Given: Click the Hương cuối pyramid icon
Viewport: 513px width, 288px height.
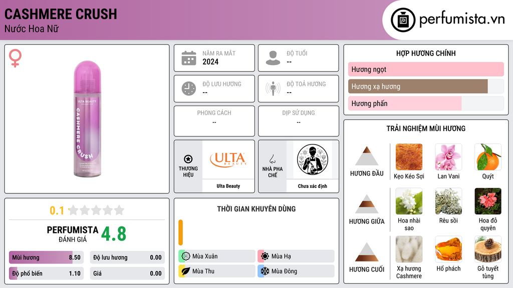Looking at the screenshot, I should [x=367, y=252].
